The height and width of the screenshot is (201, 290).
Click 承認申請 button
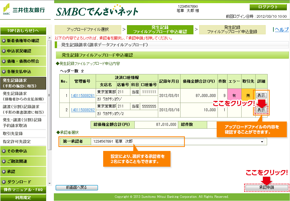point(267,188)
